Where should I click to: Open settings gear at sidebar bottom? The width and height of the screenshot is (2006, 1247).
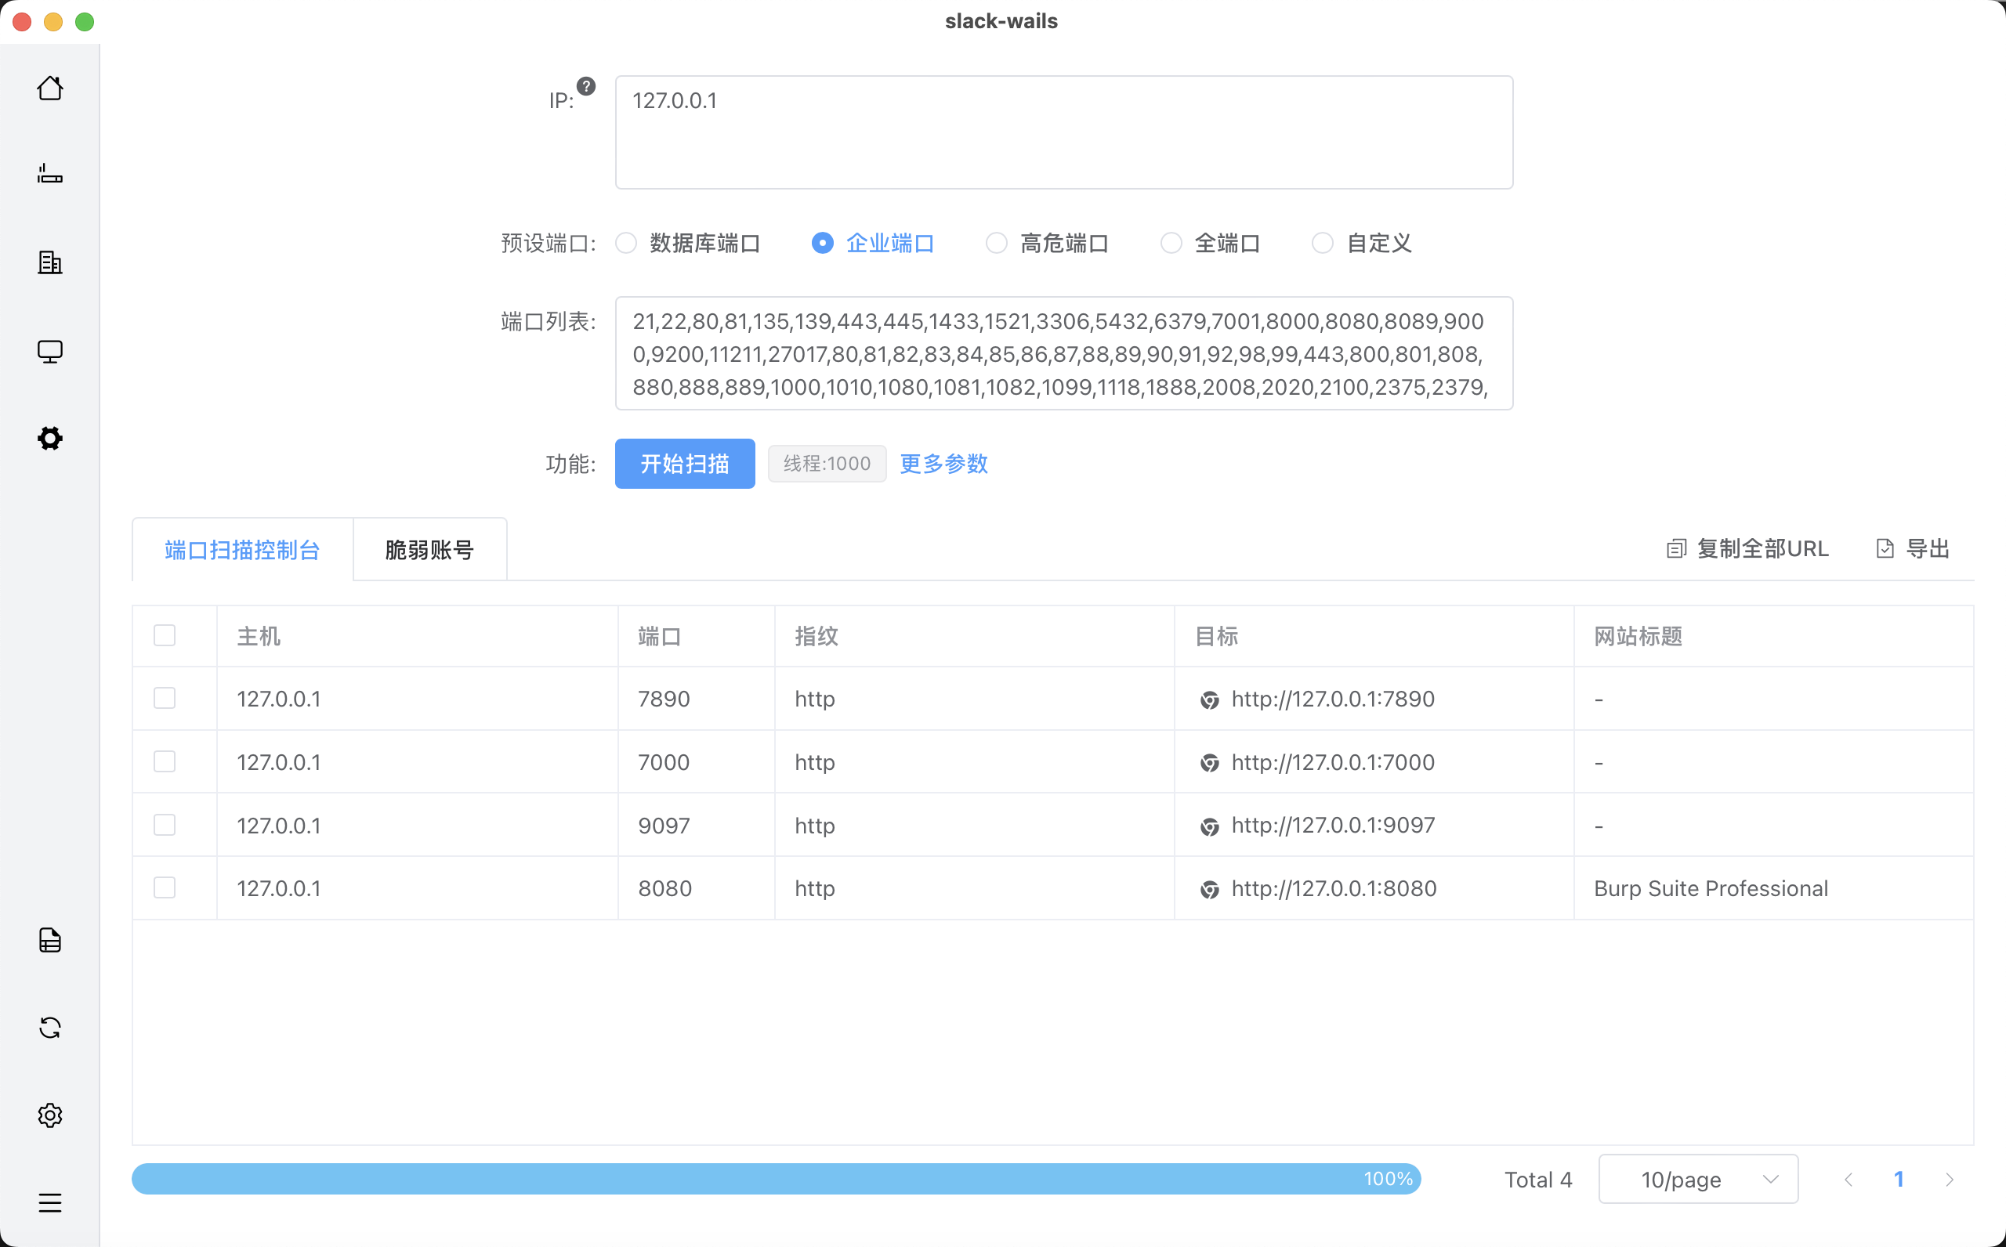pyautogui.click(x=49, y=1115)
